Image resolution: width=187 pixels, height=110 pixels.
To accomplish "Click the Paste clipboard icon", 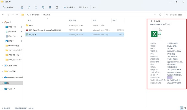I will (x=36, y=7).
